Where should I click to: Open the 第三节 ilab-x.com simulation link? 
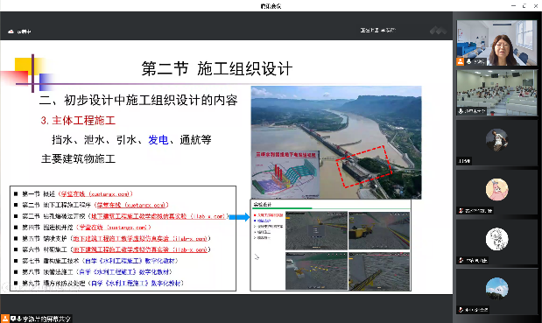click(x=158, y=216)
